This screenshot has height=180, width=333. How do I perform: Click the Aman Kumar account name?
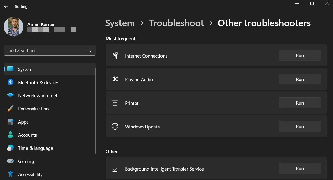[41, 24]
